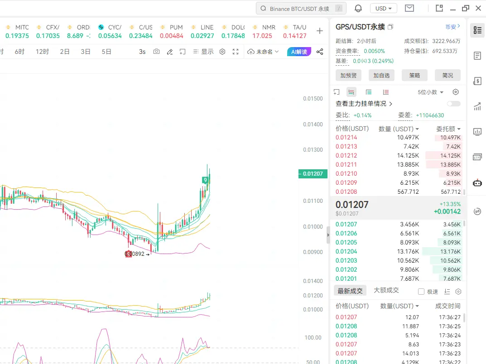486x364 pixels.
Task: Click sell order price 0.01214
Action: 346,137
